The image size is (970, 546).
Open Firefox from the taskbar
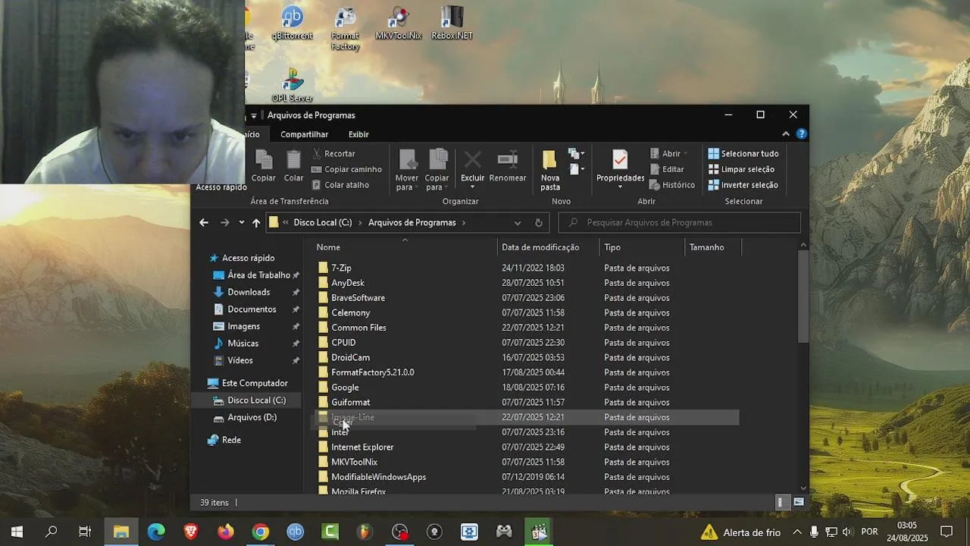226,532
